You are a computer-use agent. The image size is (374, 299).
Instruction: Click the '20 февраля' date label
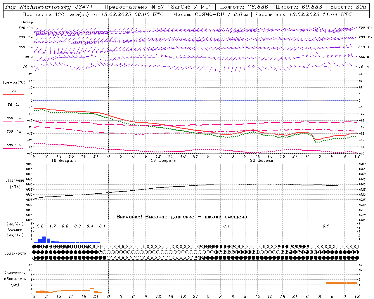(263, 161)
